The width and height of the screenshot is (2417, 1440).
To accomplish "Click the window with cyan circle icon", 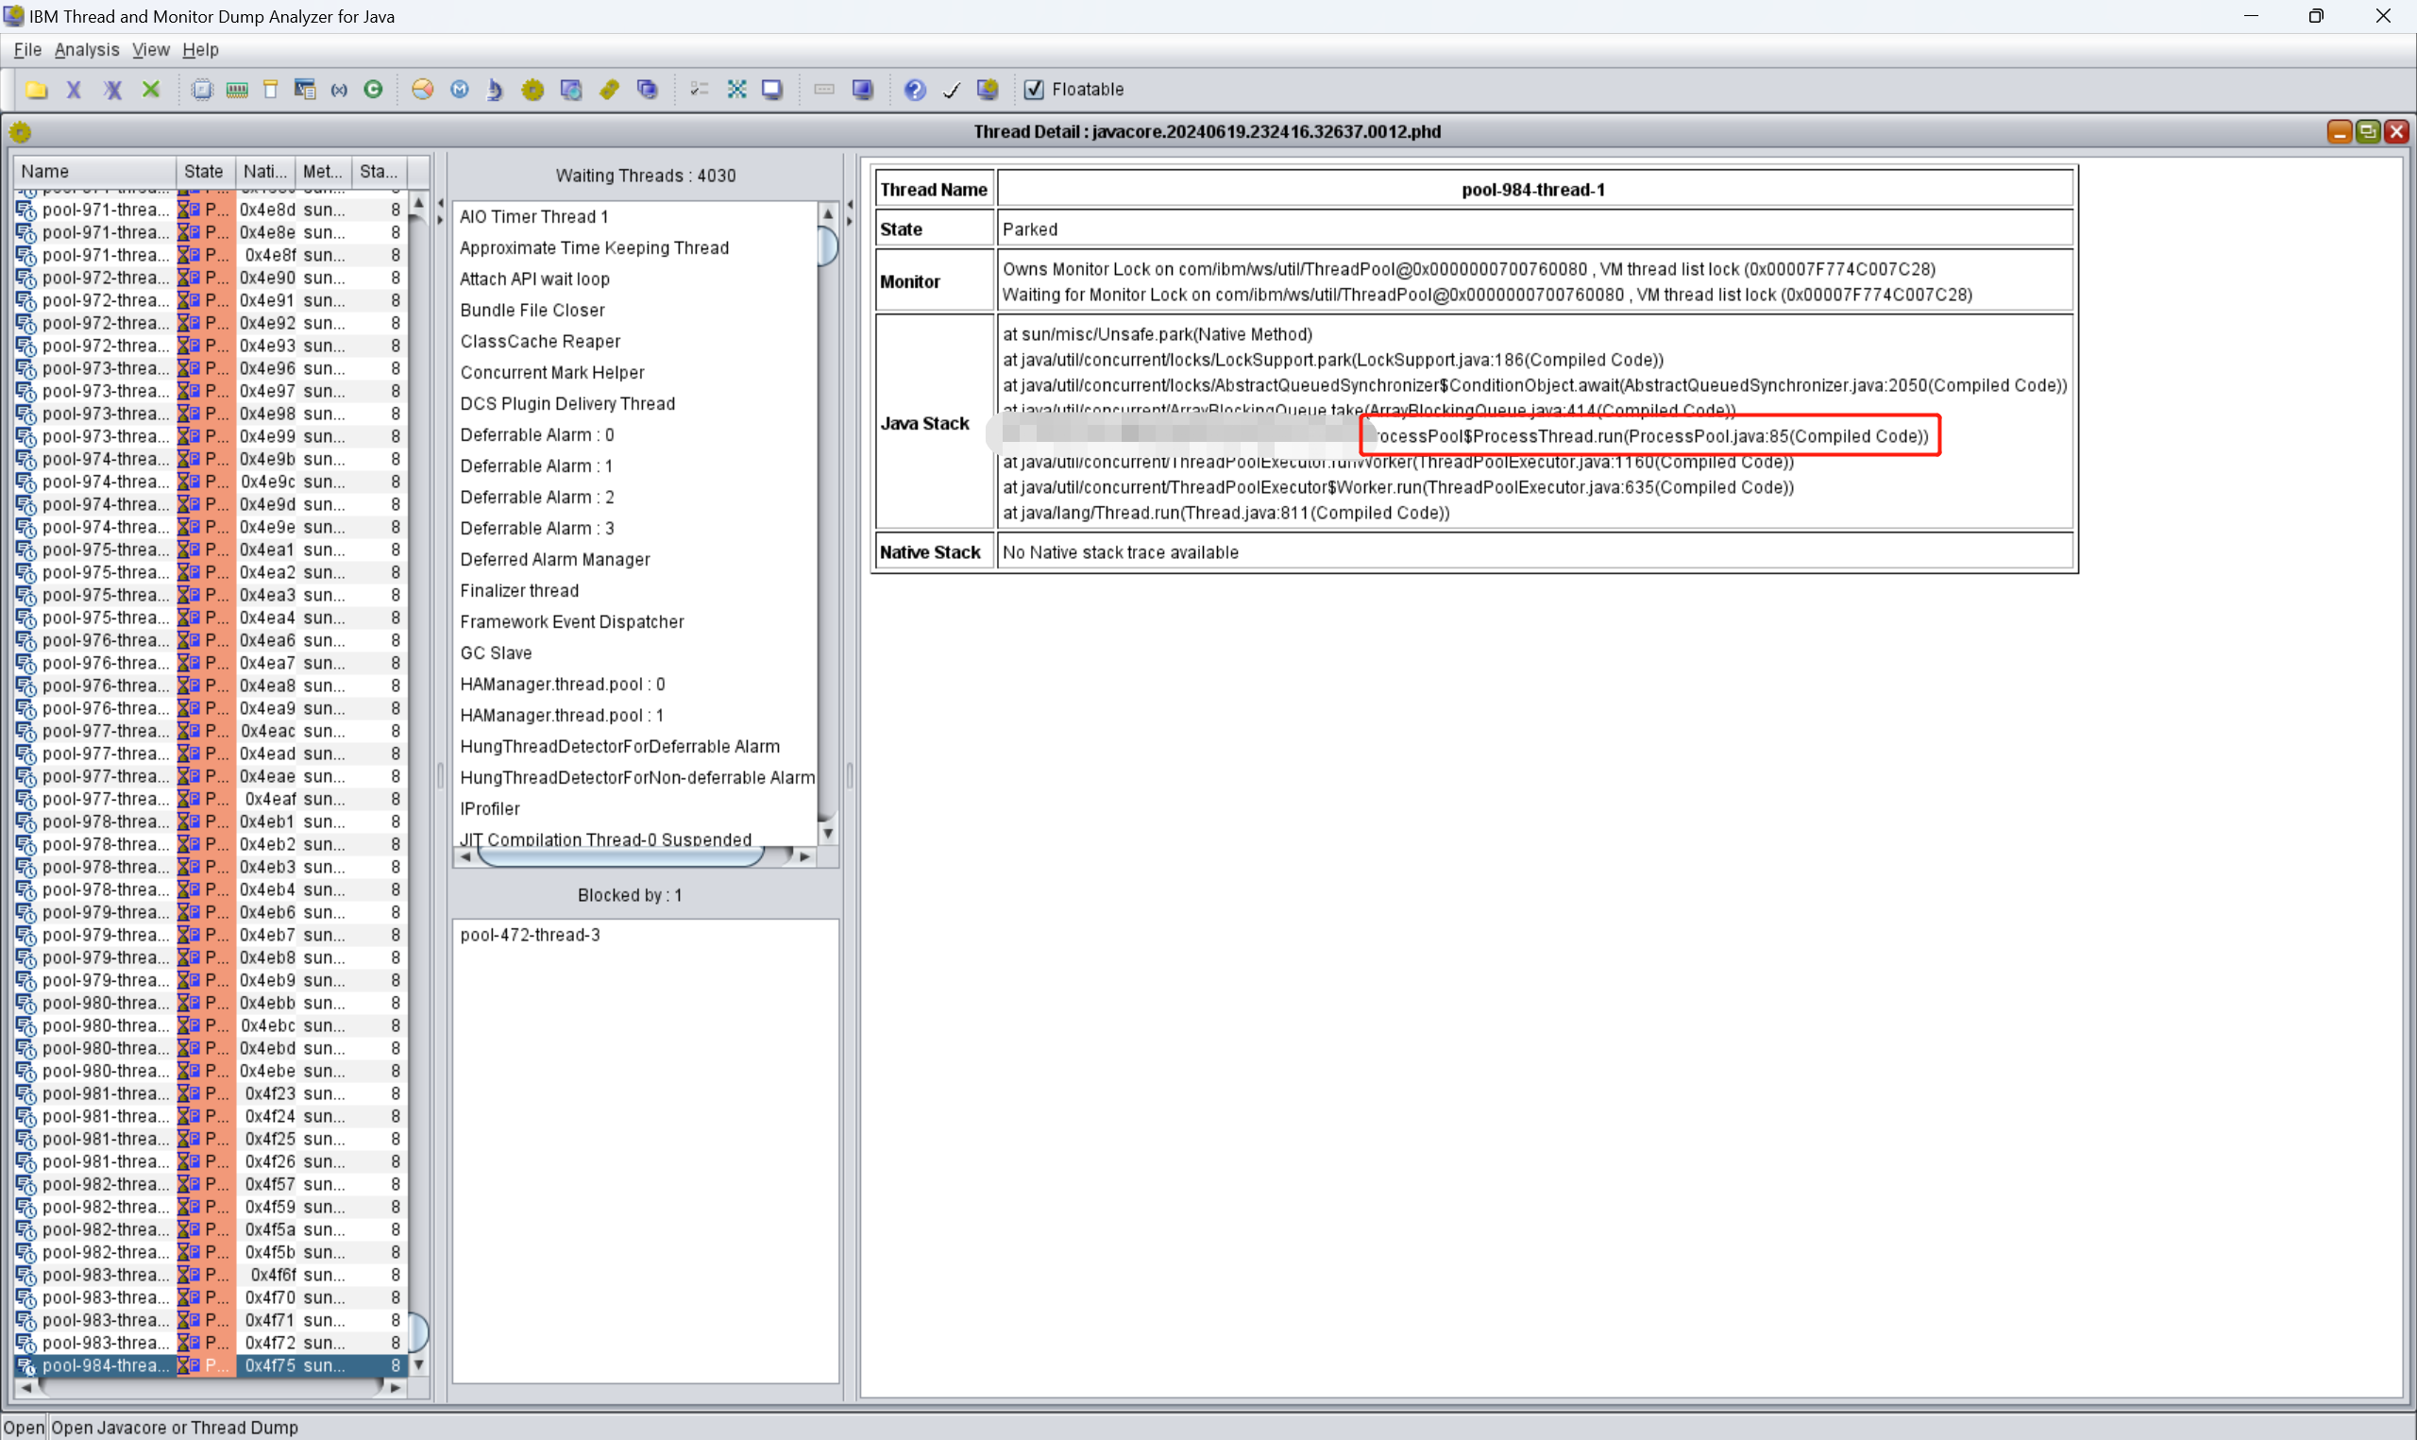I will (x=571, y=90).
